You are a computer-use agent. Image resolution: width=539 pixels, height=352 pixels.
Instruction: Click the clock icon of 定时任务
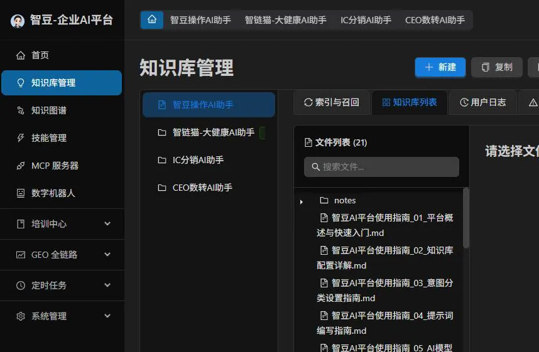tap(21, 285)
